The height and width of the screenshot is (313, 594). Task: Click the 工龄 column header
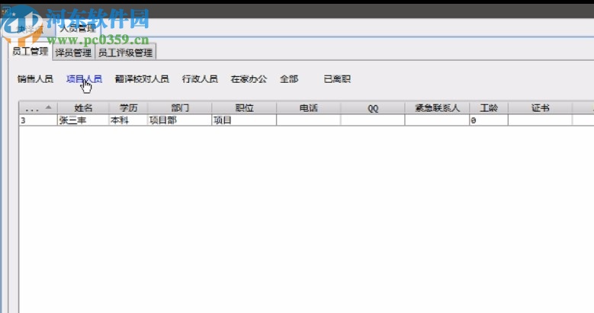489,108
